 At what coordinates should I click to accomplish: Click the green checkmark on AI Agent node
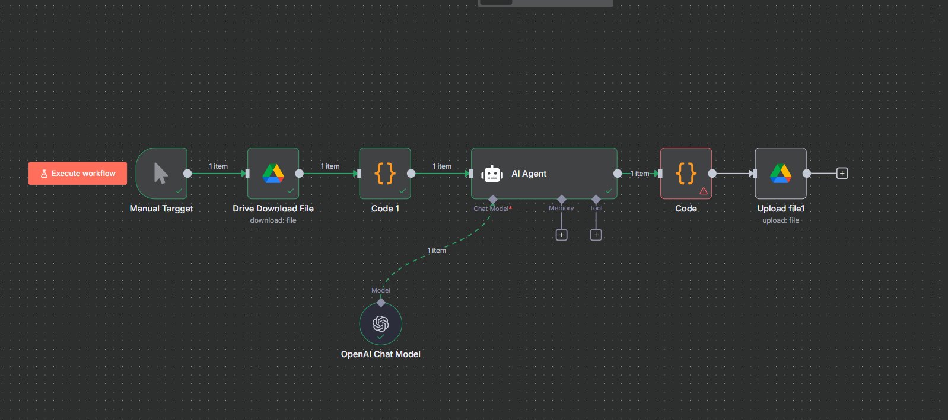[x=609, y=191]
